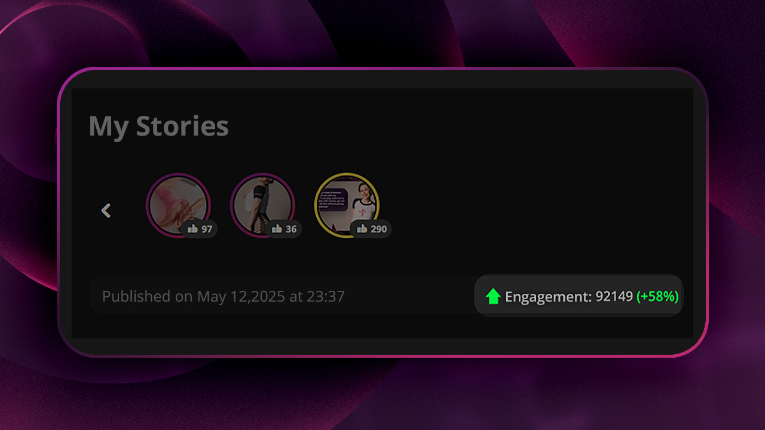Viewport: 765px width, 430px height.
Task: Open the pink story with 97 likes
Action: point(178,205)
